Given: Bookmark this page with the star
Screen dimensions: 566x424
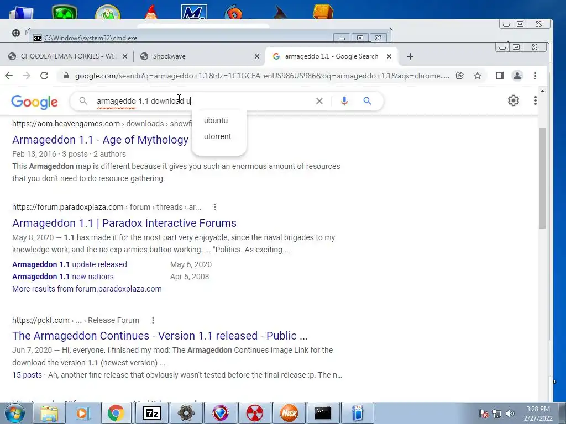Looking at the screenshot, I should coord(478,76).
